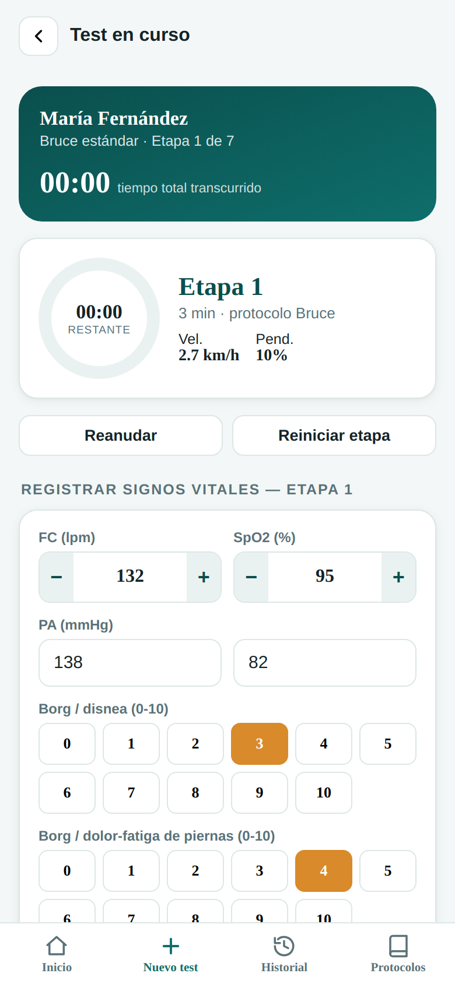Increase SpO2 with the plus button
This screenshot has height=984, width=455.
398,577
